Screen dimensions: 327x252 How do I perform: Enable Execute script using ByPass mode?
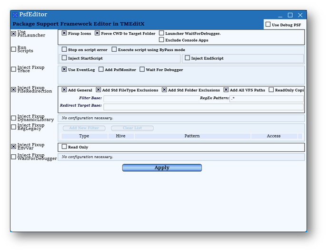pyautogui.click(x=114, y=49)
